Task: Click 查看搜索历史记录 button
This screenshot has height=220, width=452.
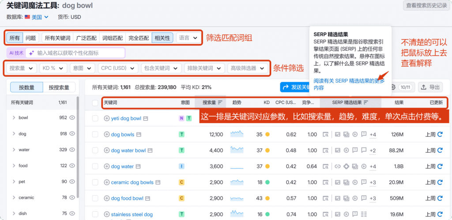Action: click(426, 5)
